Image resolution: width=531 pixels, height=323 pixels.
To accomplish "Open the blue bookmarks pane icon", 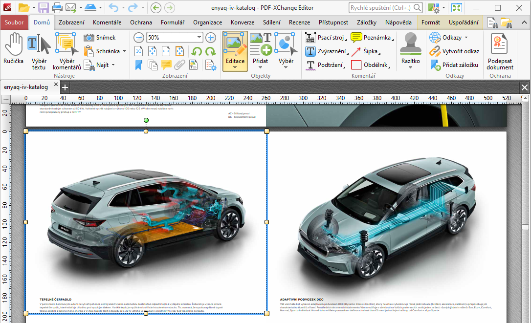I will (138, 65).
